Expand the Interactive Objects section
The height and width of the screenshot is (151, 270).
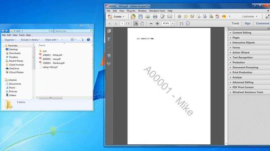249,42
